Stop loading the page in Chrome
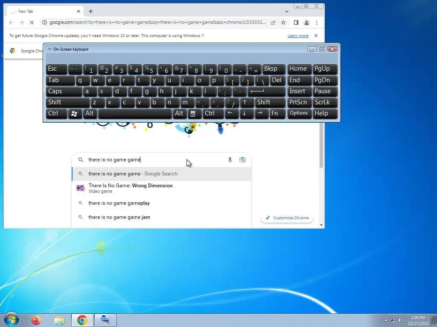The width and height of the screenshot is (437, 327). [32, 23]
